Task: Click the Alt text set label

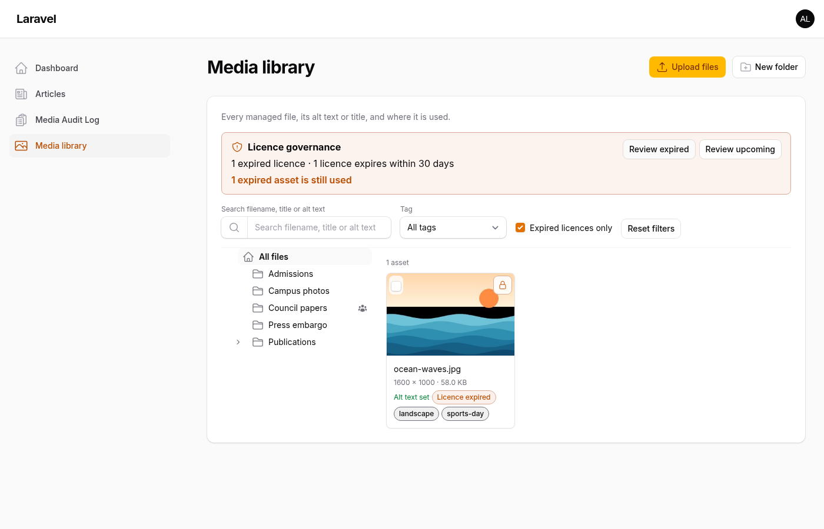Action: pyautogui.click(x=411, y=397)
